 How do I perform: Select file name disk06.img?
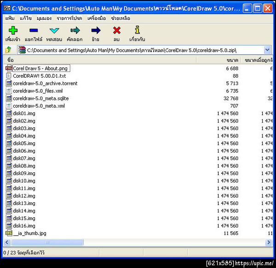tap(24, 151)
